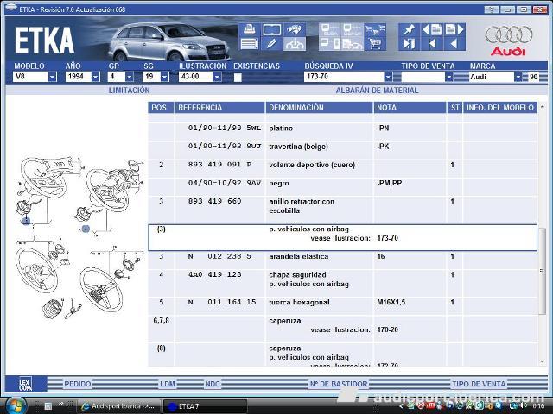Click the screen frame icon beside the printer
Screen dimensions: 553x414
pyautogui.click(x=272, y=30)
